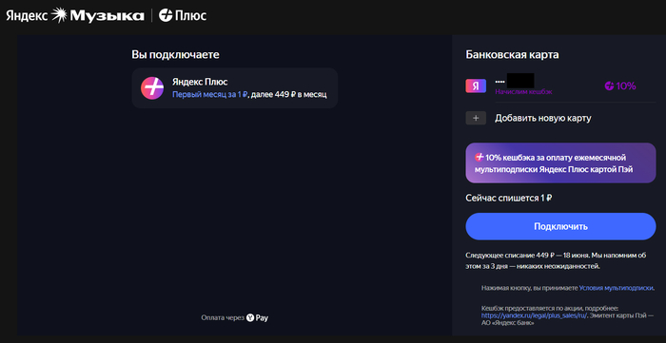Click the Плюс logo in header

click(183, 16)
